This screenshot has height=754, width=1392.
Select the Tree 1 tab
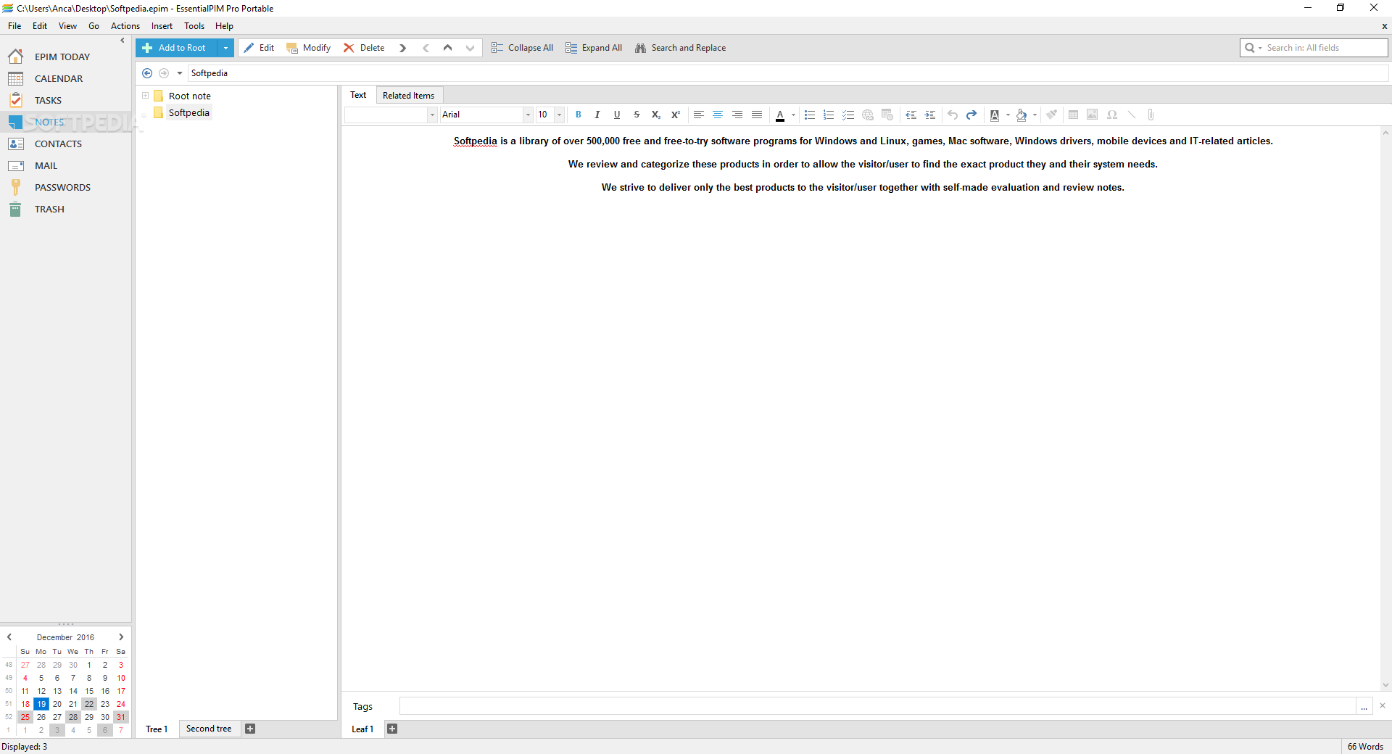[157, 729]
